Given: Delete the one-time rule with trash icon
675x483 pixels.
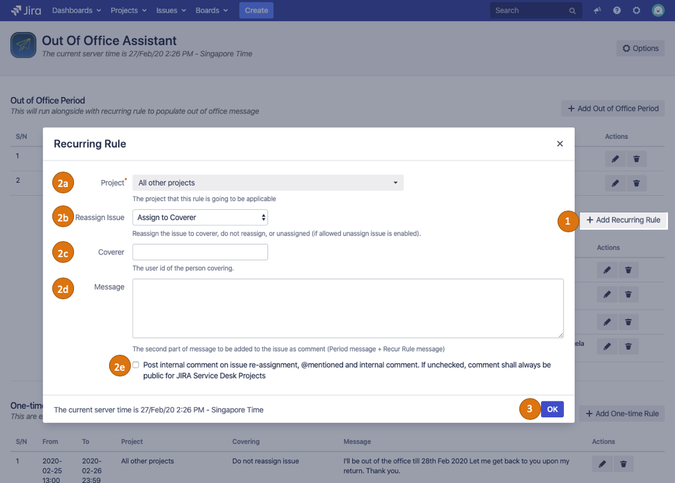Looking at the screenshot, I should point(623,464).
